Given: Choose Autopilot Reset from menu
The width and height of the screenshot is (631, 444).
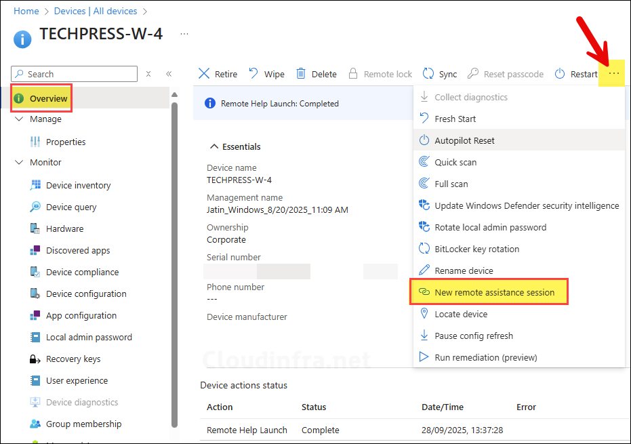Looking at the screenshot, I should 464,140.
